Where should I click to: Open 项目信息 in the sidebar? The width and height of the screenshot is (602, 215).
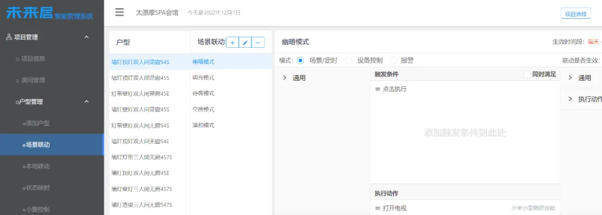33,58
